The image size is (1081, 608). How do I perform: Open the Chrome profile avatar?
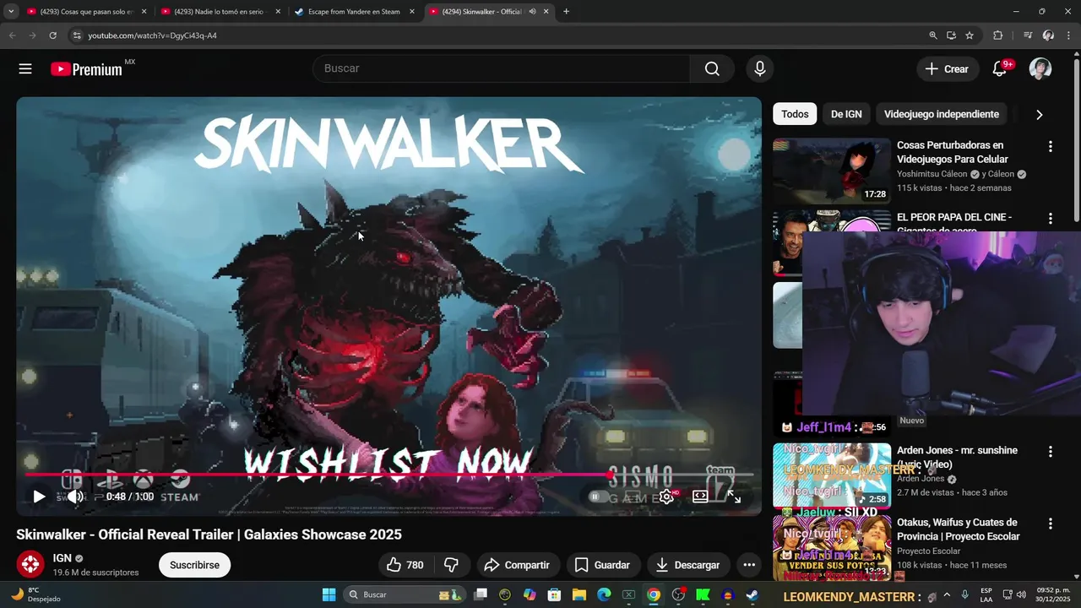pos(1048,35)
